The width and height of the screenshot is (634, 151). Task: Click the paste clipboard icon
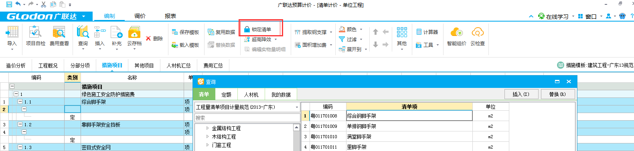click(x=62, y=4)
